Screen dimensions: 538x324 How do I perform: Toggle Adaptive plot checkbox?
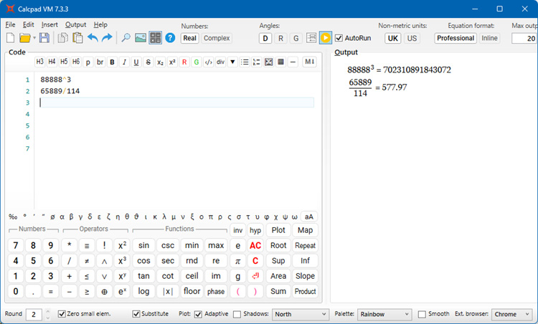click(x=198, y=314)
